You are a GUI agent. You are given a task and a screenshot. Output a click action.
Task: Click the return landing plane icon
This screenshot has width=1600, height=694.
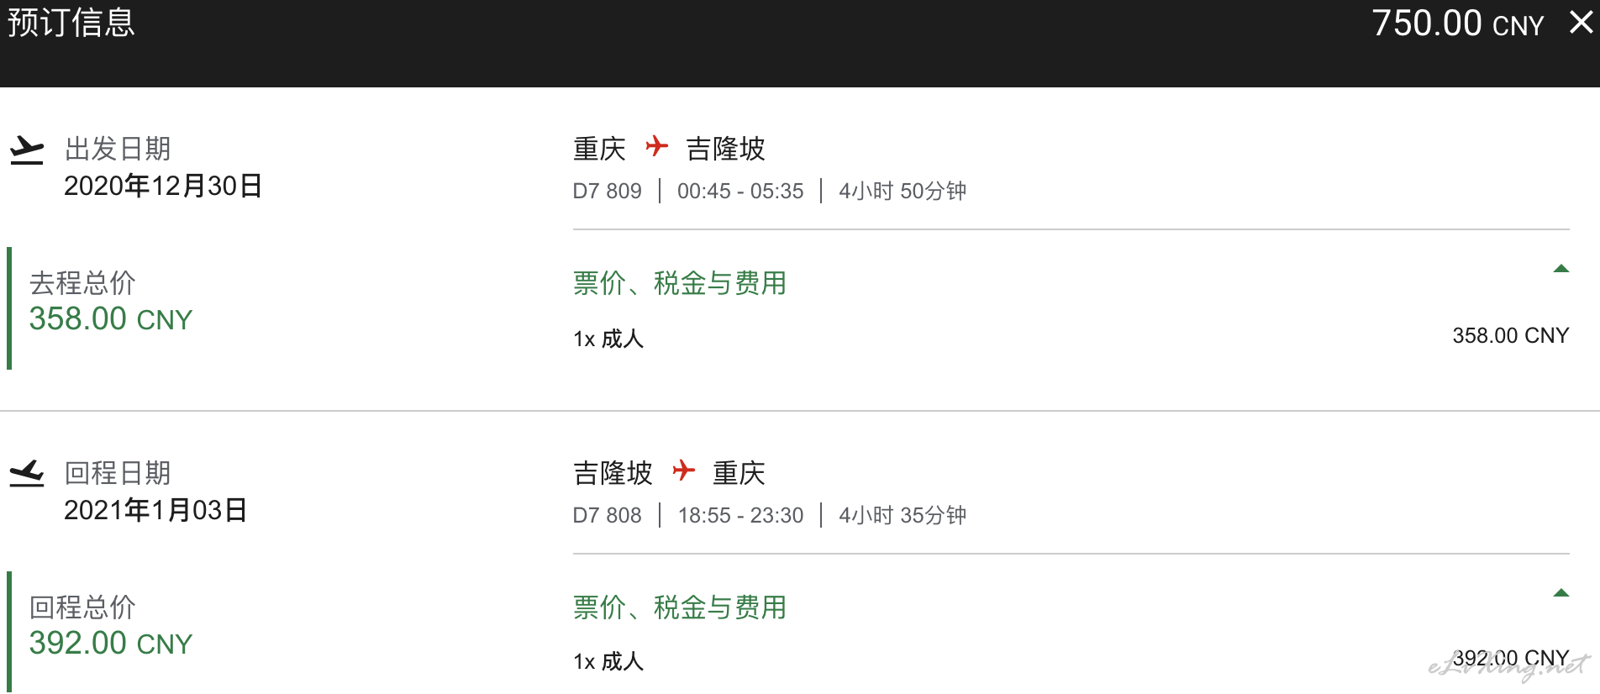pyautogui.click(x=27, y=473)
